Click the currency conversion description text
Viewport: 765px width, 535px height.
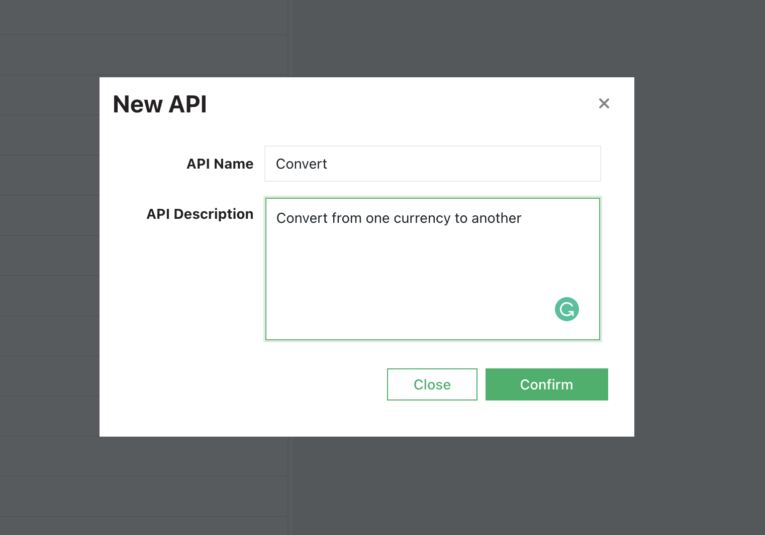pyautogui.click(x=399, y=218)
